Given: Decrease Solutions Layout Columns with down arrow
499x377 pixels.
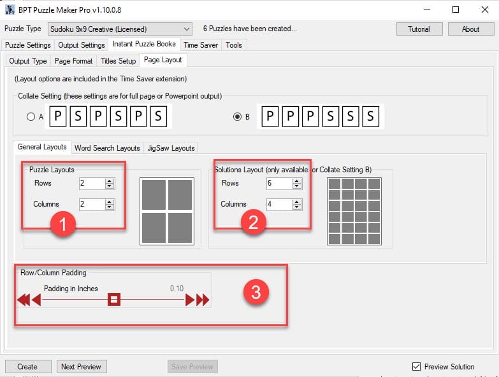Looking at the screenshot, I should coord(297,207).
